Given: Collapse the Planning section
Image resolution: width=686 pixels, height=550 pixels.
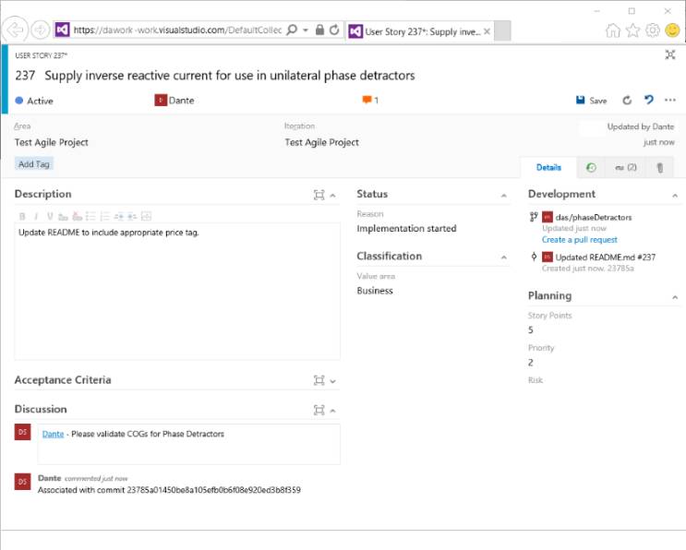Looking at the screenshot, I should pyautogui.click(x=675, y=297).
